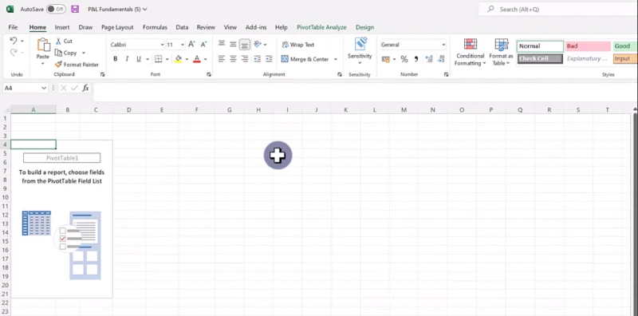This screenshot has width=638, height=316.
Task: Apply Percent Style
Action: pyautogui.click(x=404, y=59)
